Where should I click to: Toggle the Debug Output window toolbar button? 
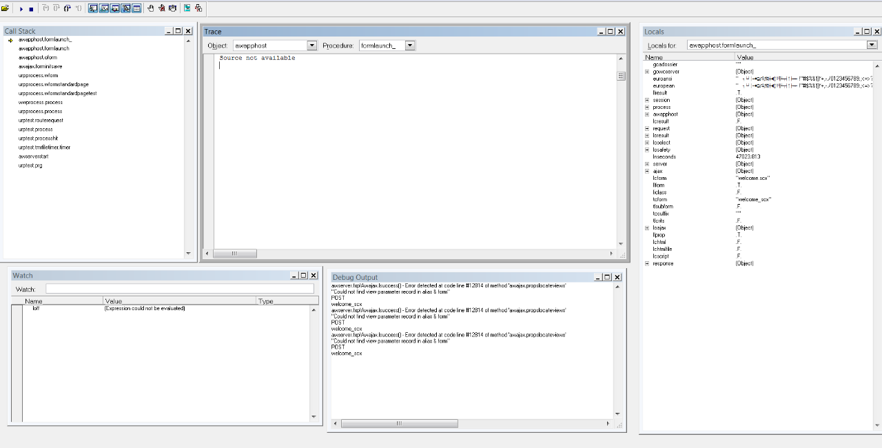pyautogui.click(x=136, y=9)
